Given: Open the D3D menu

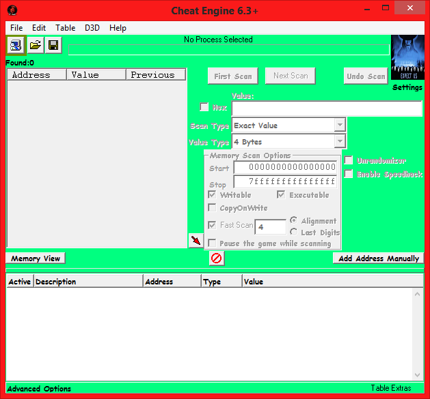Looking at the screenshot, I should tap(92, 28).
